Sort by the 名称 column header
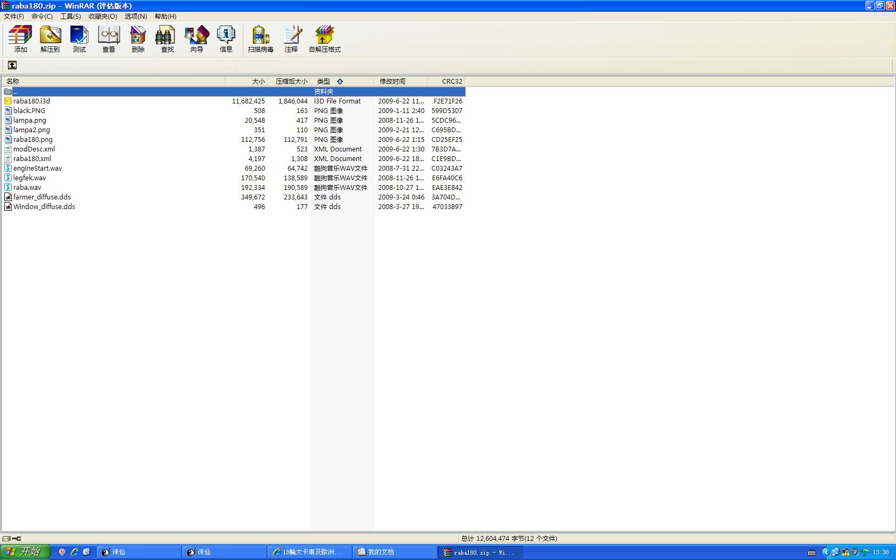This screenshot has height=560, width=896. click(114, 82)
